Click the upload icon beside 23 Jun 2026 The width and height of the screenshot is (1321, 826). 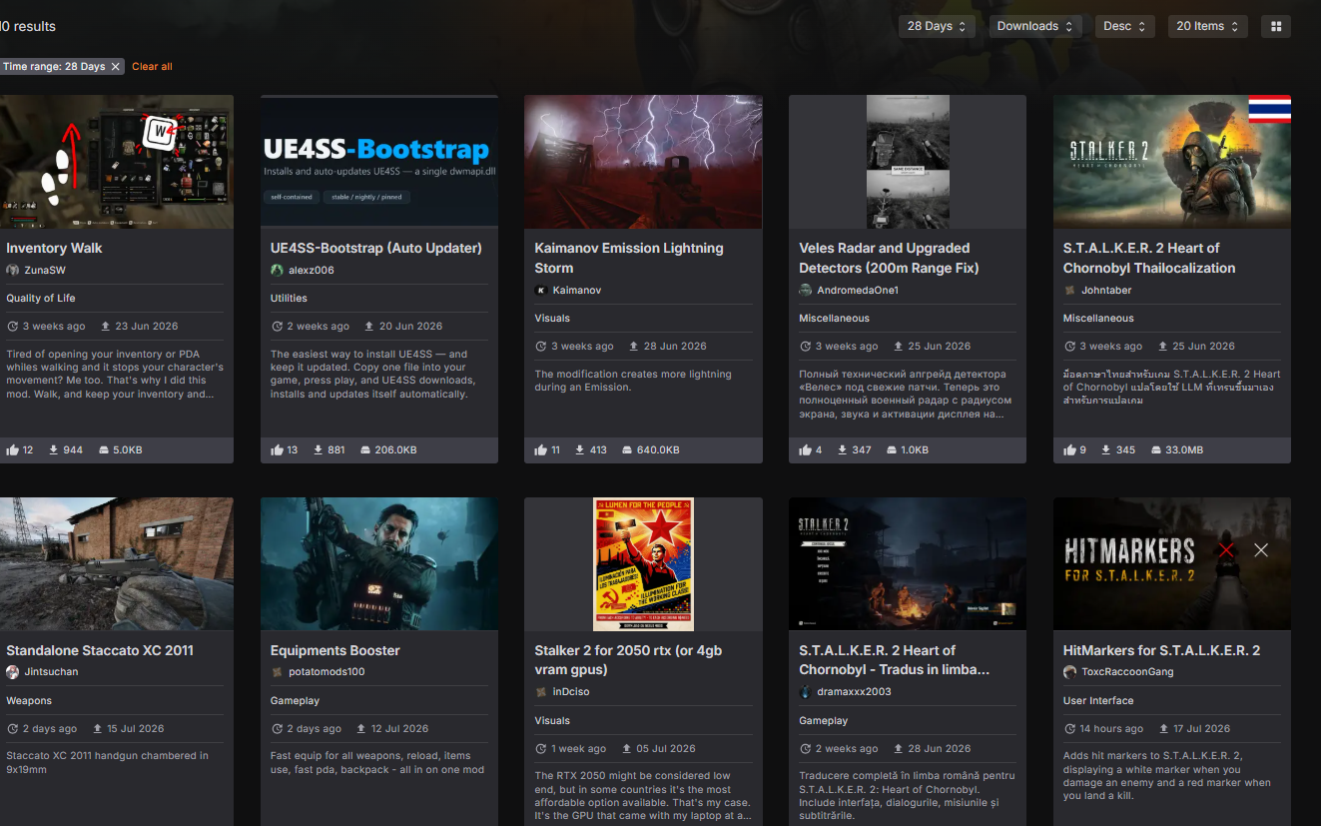pyautogui.click(x=103, y=327)
